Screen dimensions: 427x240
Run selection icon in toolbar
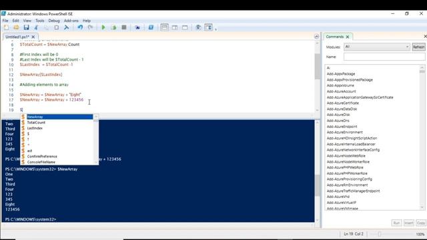click(113, 27)
